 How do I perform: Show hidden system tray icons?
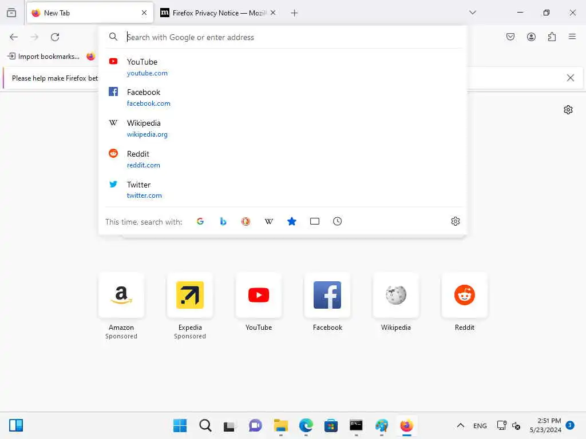click(461, 425)
